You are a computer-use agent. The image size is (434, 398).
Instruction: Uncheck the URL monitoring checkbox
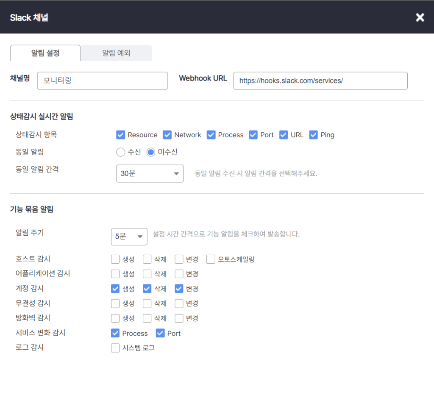283,135
